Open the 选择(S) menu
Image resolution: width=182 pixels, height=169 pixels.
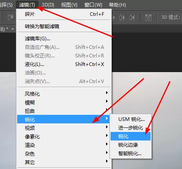(6, 5)
